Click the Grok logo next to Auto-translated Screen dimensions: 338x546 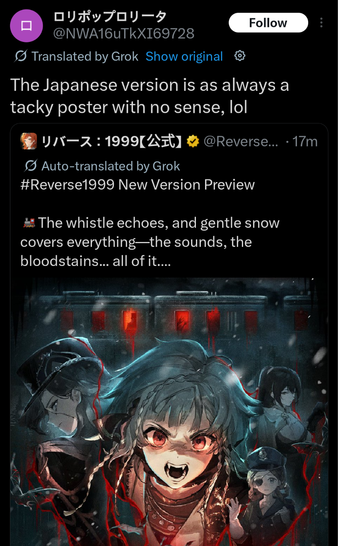[x=31, y=166]
